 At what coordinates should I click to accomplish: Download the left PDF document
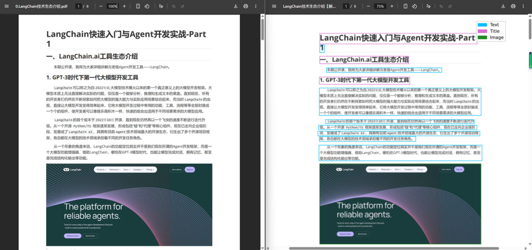(x=235, y=6)
